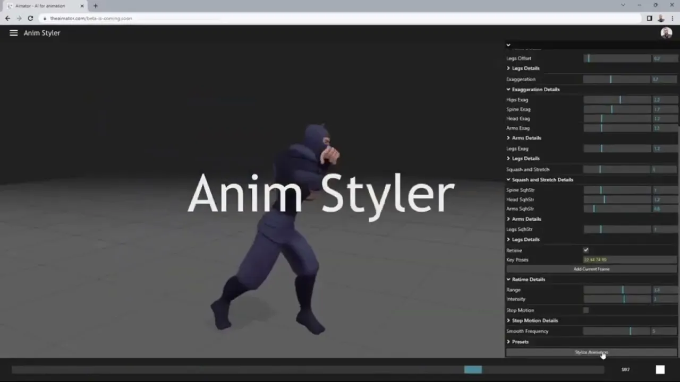Image resolution: width=680 pixels, height=382 pixels.
Task: Adjust the Legs Offset slider
Action: tap(617, 58)
